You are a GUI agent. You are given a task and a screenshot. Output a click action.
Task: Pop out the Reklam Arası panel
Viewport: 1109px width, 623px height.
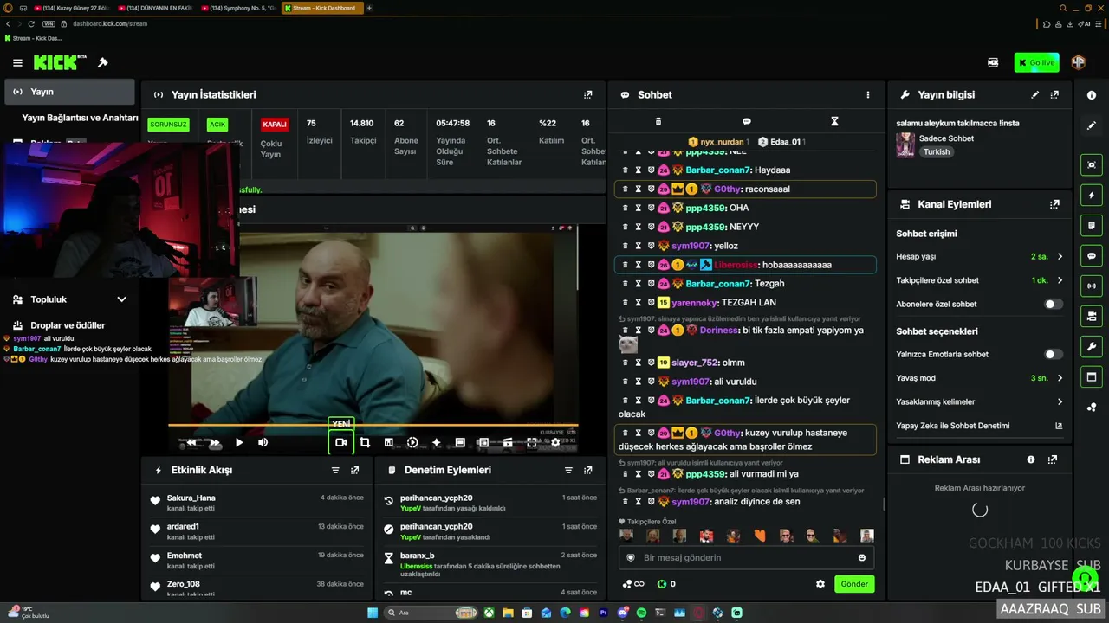(1054, 459)
